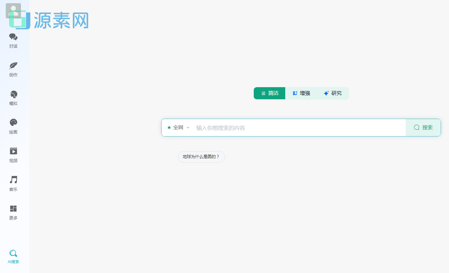Open the 音乐 music feature
The height and width of the screenshot is (273, 449).
13,184
